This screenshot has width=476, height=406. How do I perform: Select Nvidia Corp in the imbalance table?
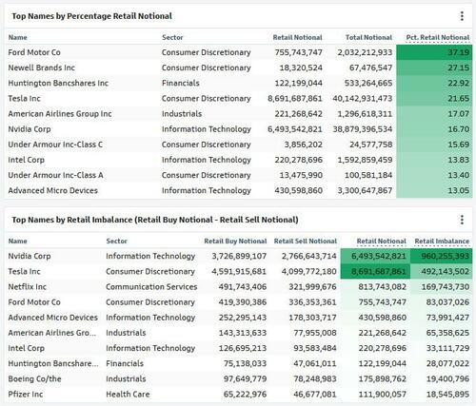tap(30, 256)
